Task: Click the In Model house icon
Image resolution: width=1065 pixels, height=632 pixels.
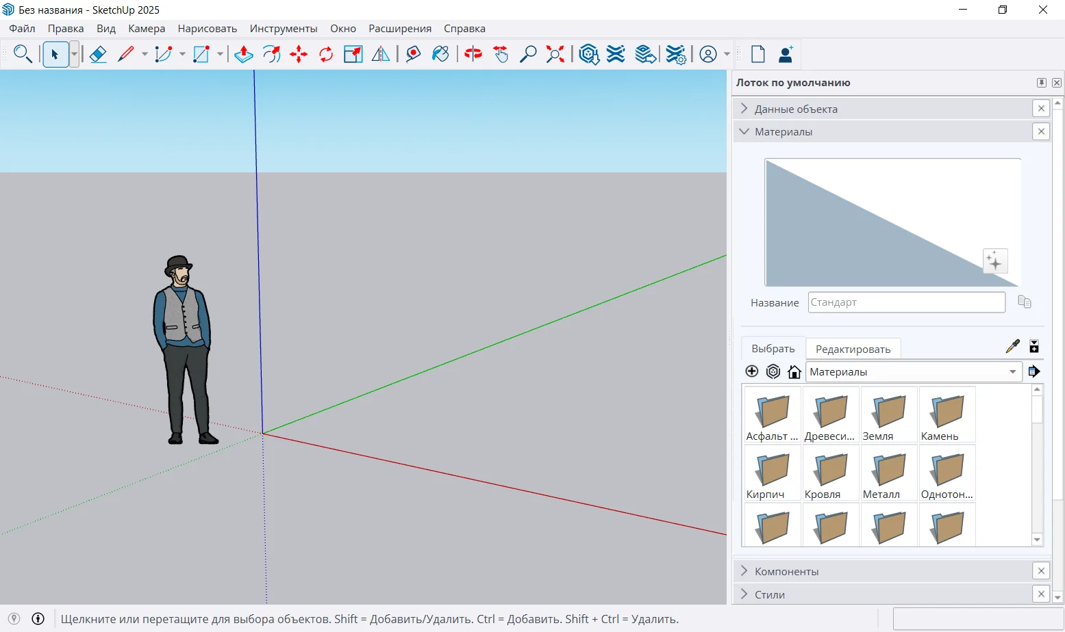Action: (x=794, y=371)
